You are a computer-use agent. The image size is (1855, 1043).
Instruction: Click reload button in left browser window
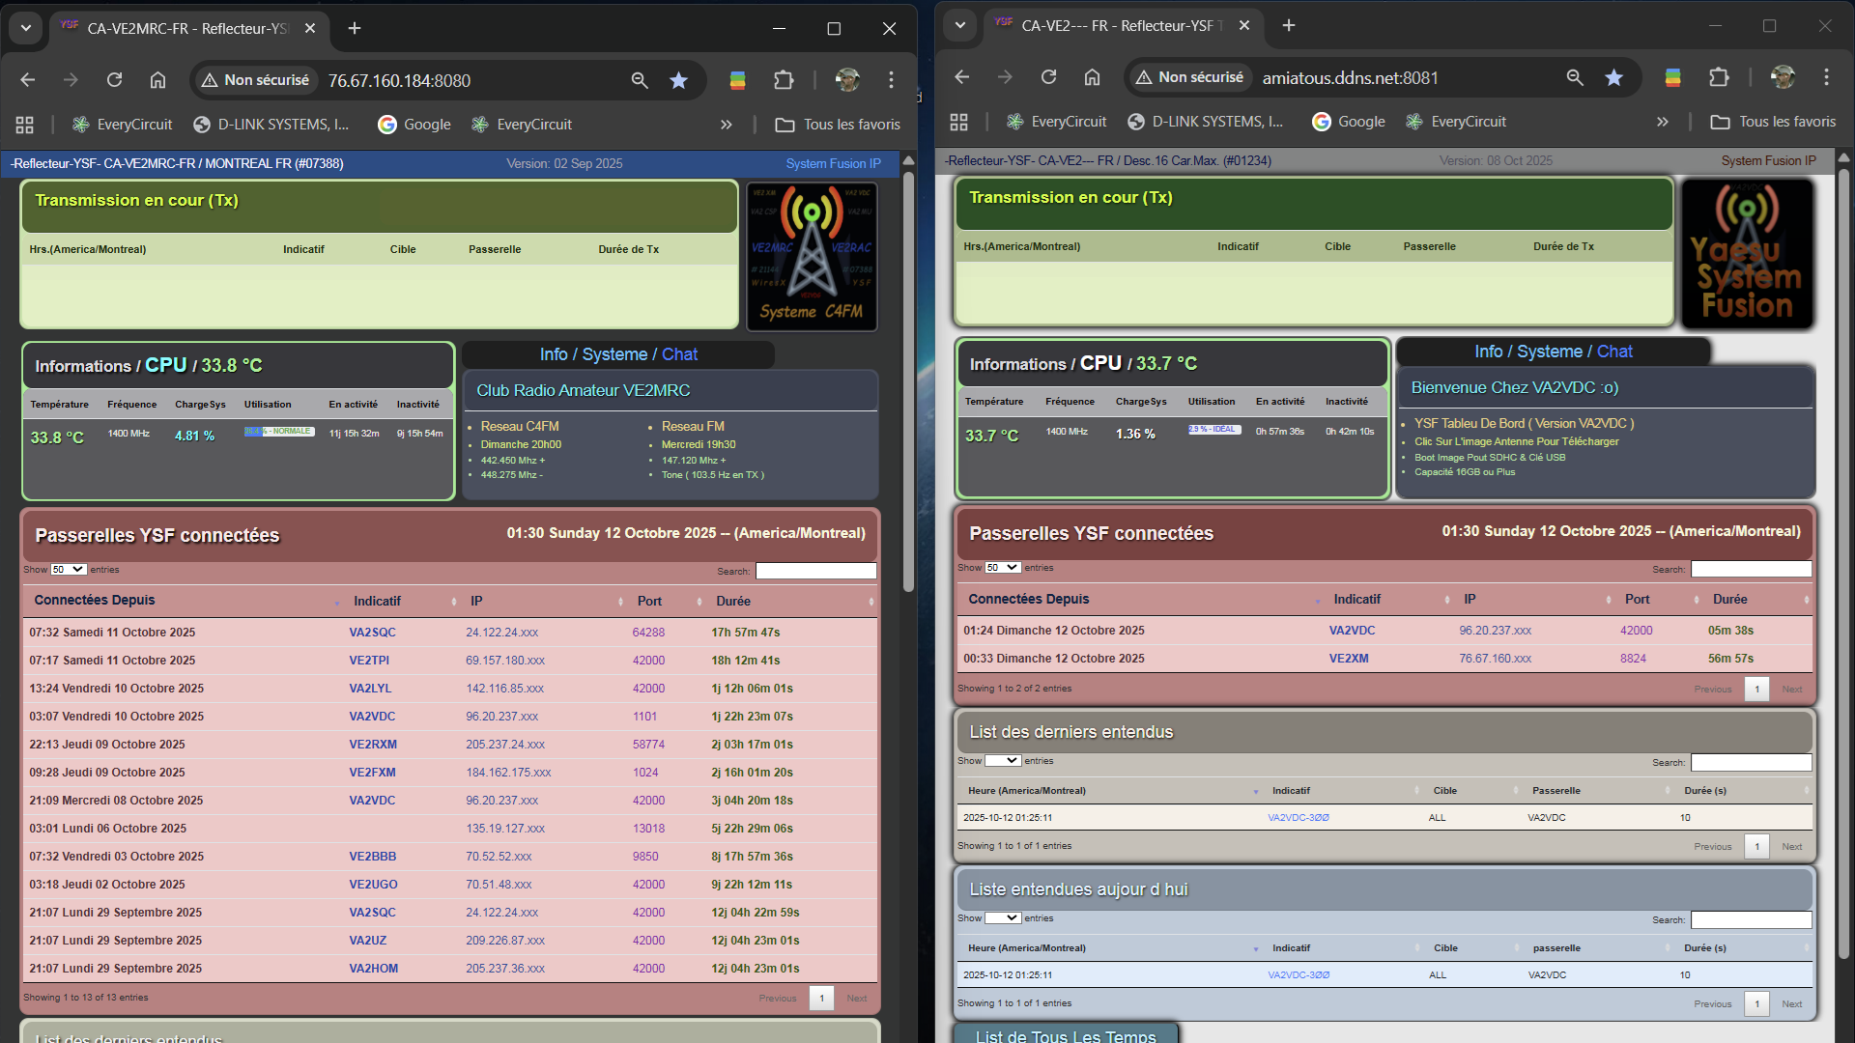(114, 80)
